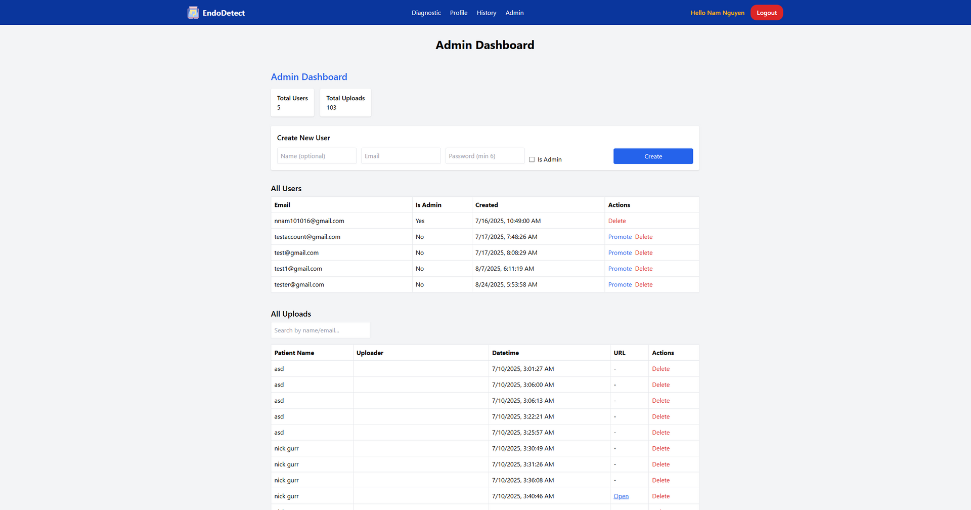The height and width of the screenshot is (510, 971).
Task: Click into the Email input field
Action: 401,156
